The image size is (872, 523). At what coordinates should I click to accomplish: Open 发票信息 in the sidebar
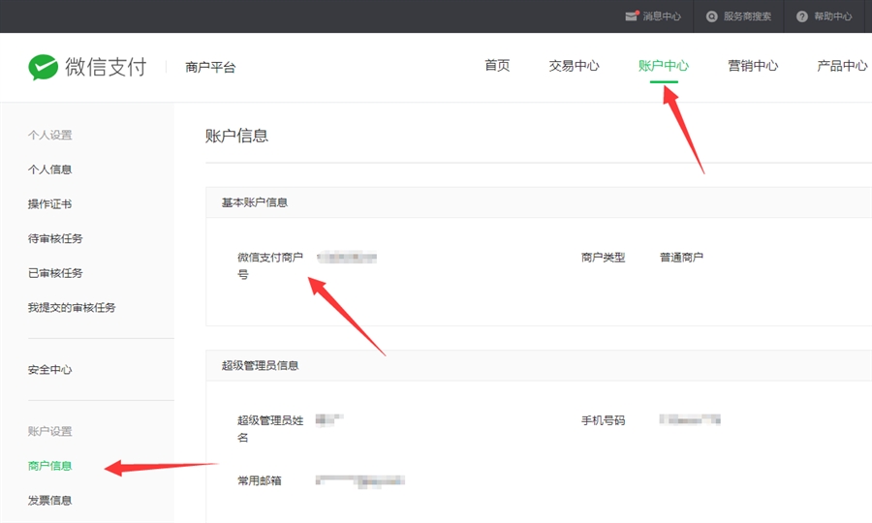pos(50,501)
